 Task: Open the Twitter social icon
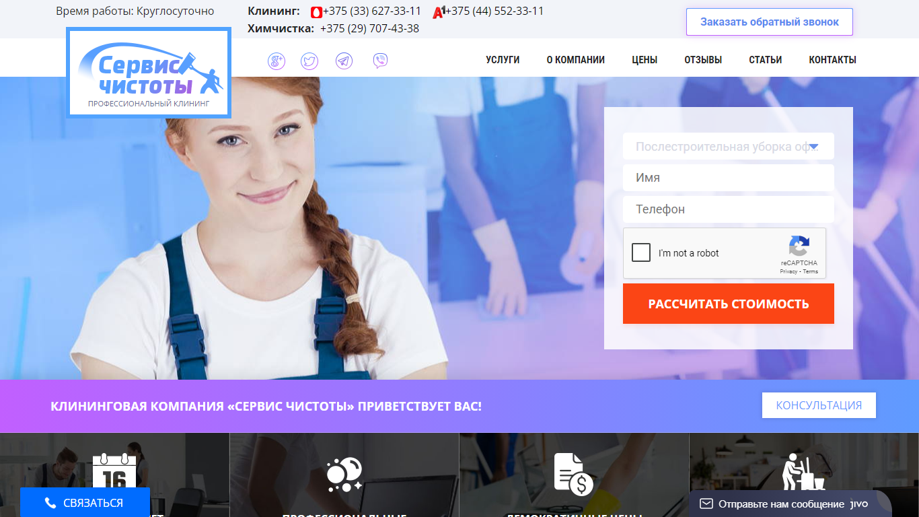[309, 61]
